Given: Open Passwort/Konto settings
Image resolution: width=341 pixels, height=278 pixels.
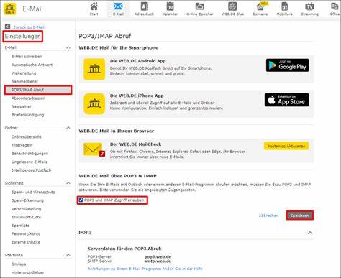Looking at the screenshot, I should click(26, 234).
